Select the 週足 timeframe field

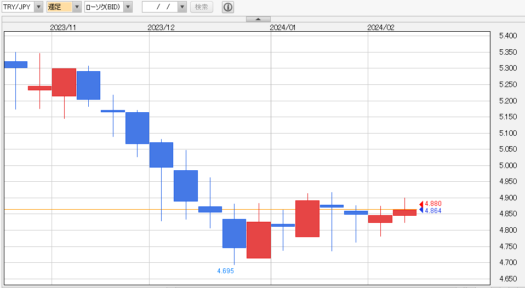(60, 7)
